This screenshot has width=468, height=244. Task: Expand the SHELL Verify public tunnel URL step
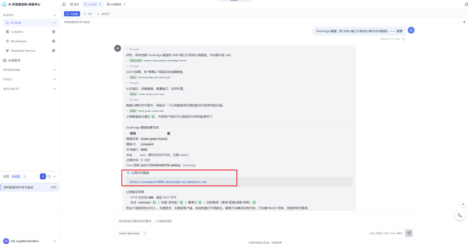[x=145, y=111]
